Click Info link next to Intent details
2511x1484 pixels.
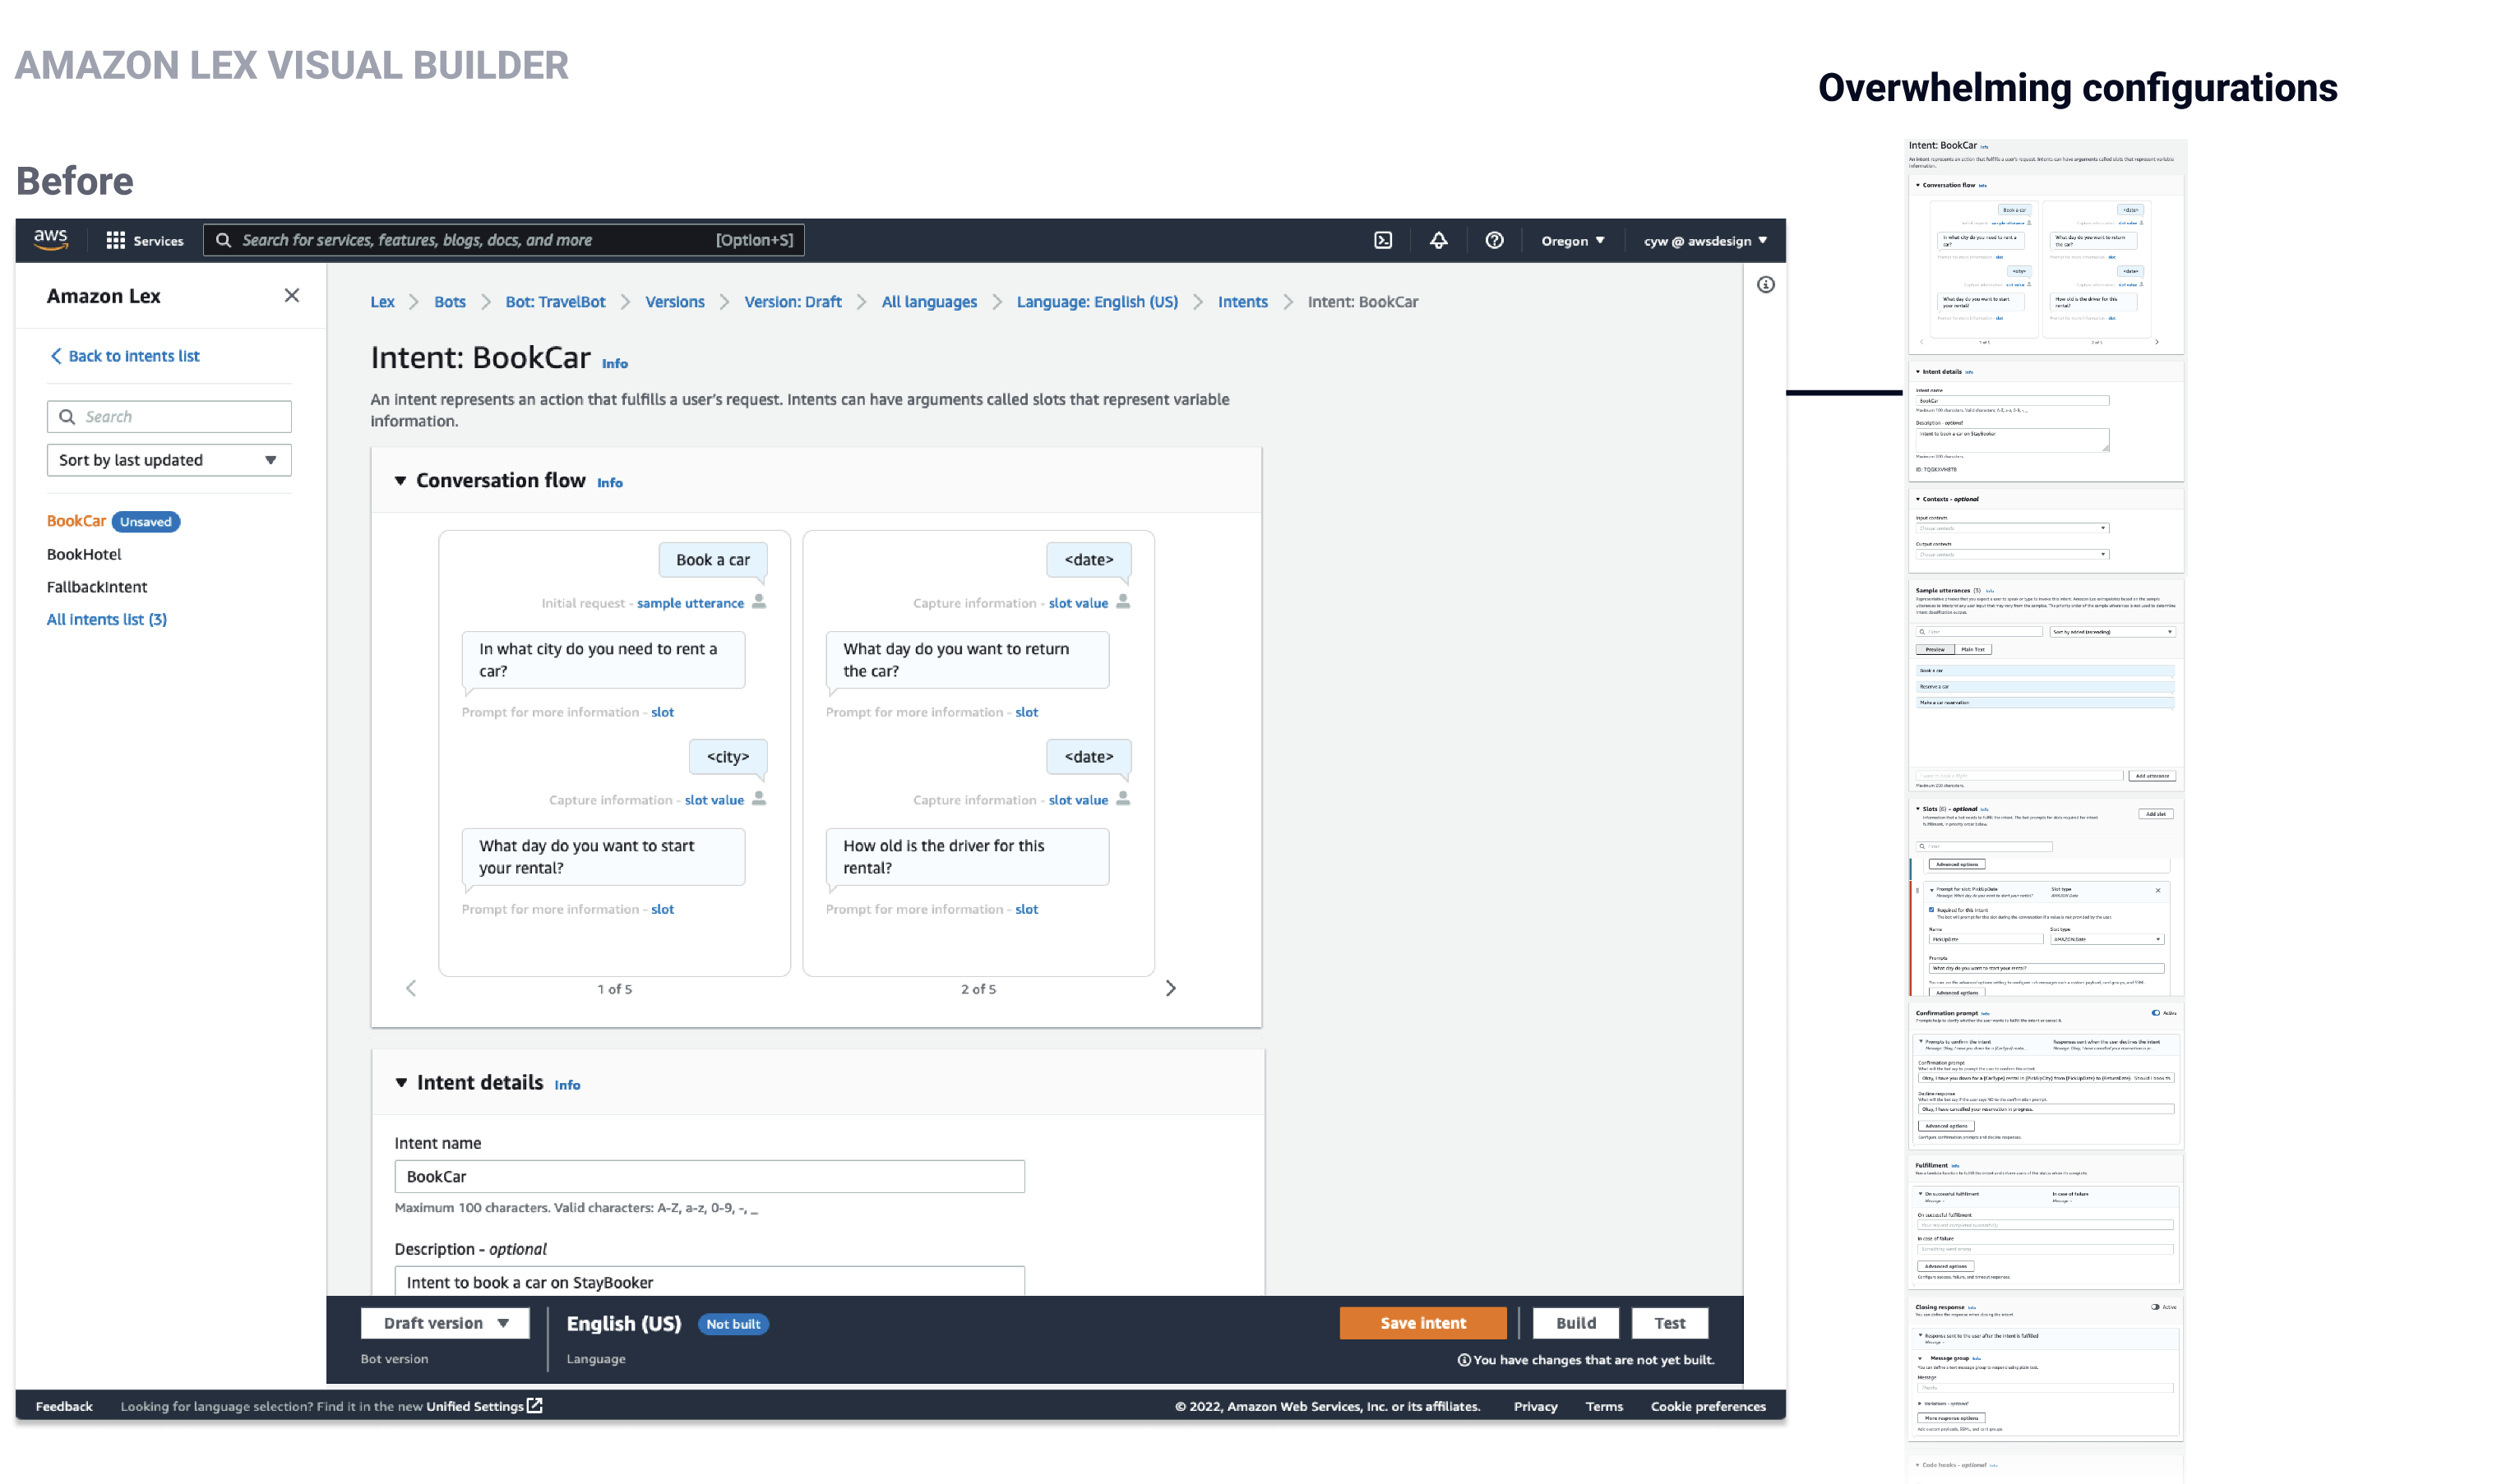(567, 1085)
